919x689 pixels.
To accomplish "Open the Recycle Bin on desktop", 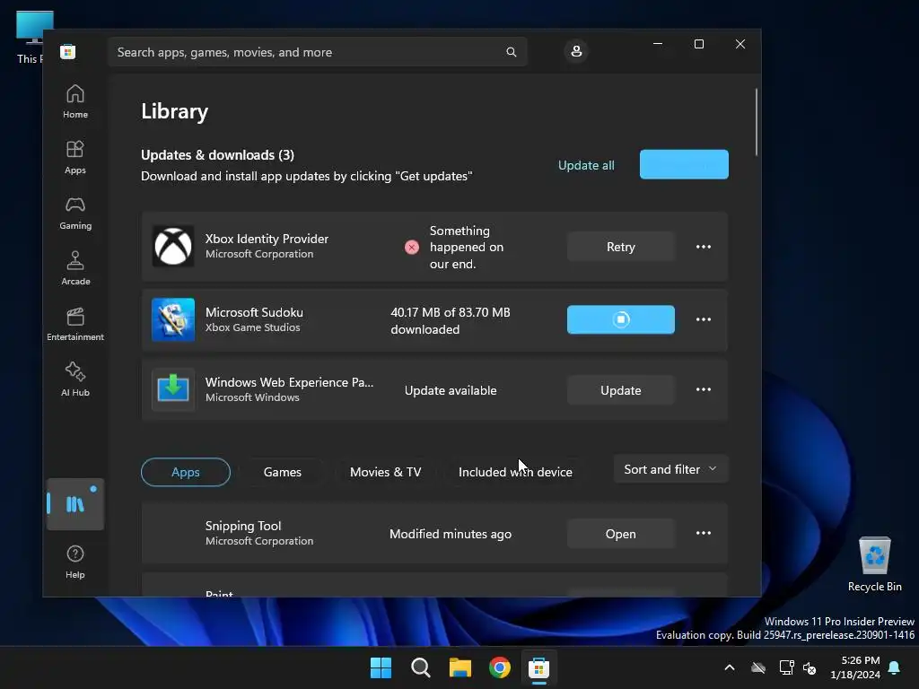I will [x=874, y=563].
